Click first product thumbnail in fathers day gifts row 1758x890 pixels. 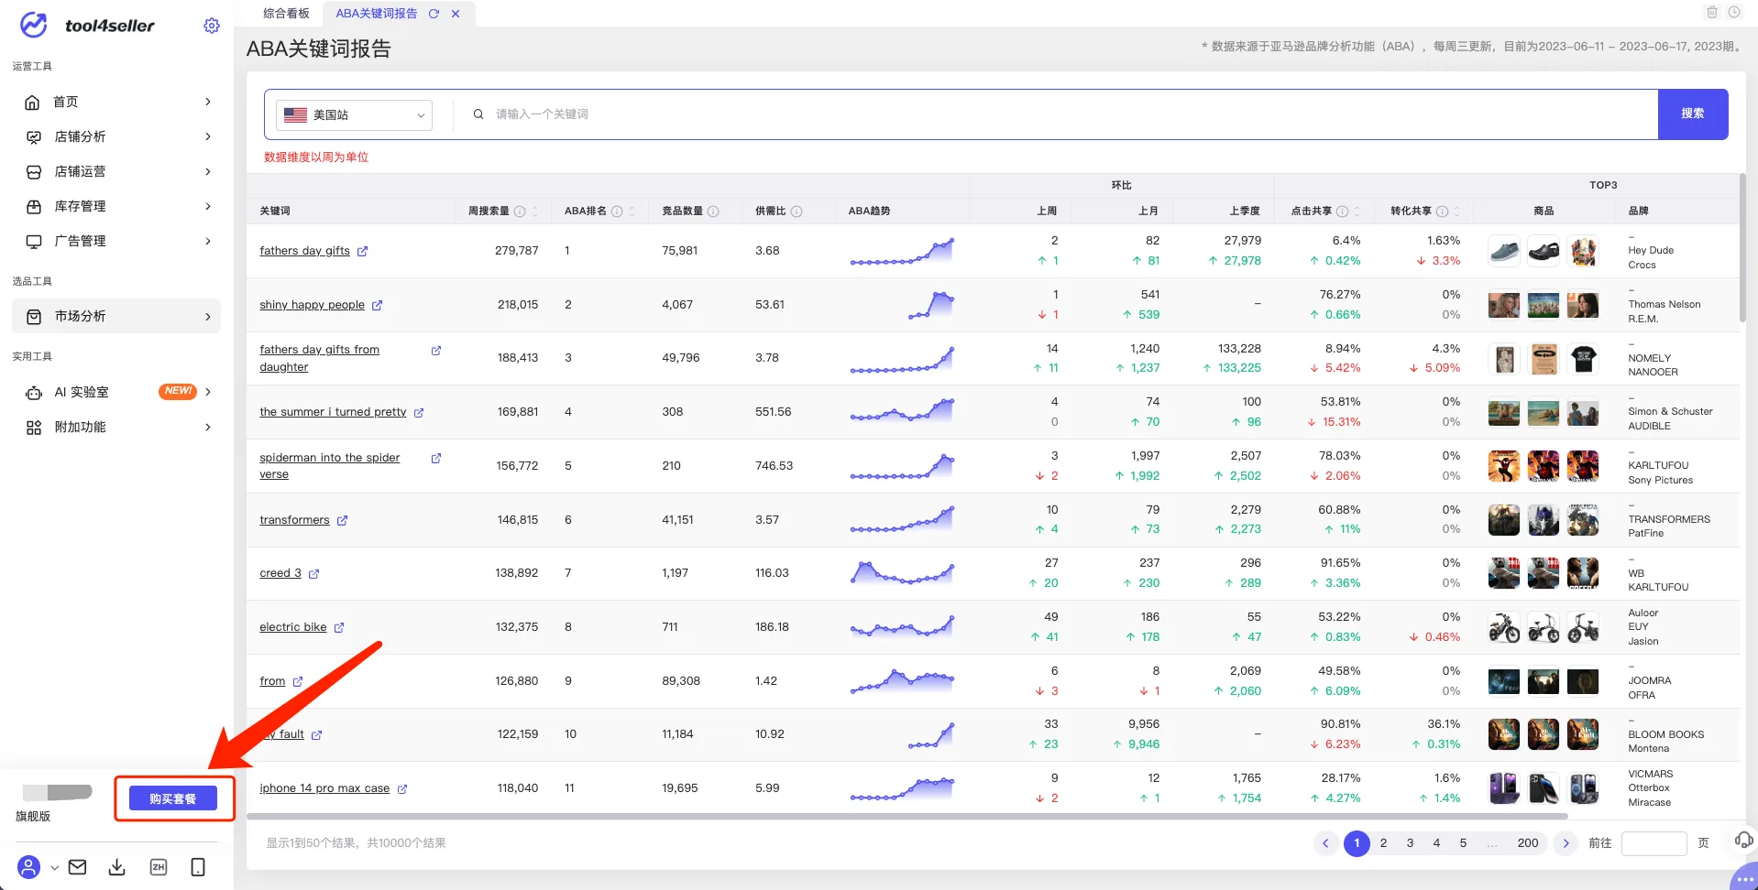1504,251
